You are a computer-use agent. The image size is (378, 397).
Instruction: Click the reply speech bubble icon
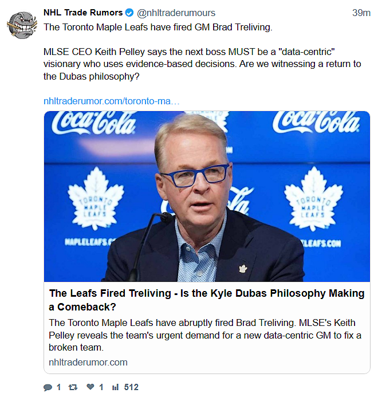(48, 387)
